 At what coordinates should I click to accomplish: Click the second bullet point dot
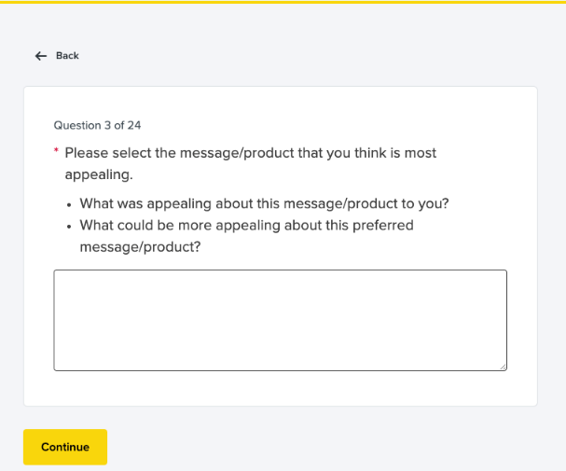click(70, 227)
